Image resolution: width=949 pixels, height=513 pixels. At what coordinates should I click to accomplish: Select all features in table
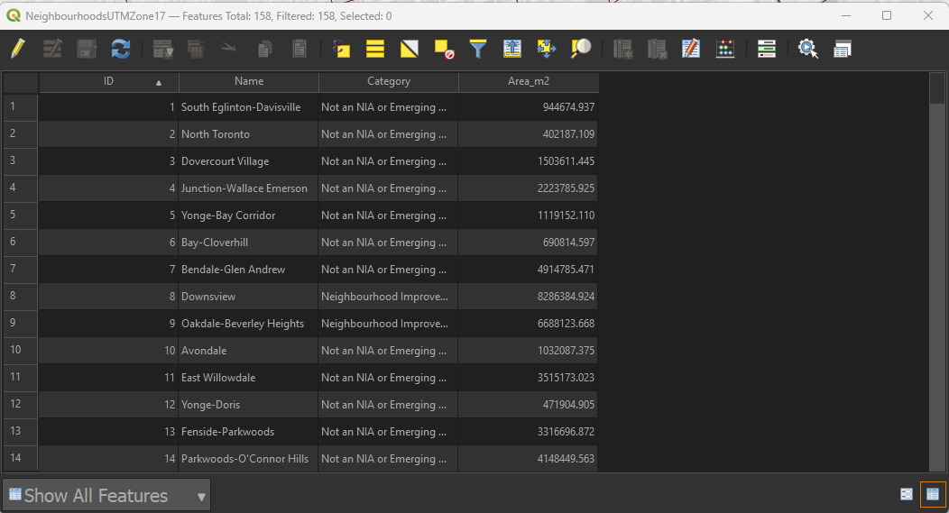375,49
